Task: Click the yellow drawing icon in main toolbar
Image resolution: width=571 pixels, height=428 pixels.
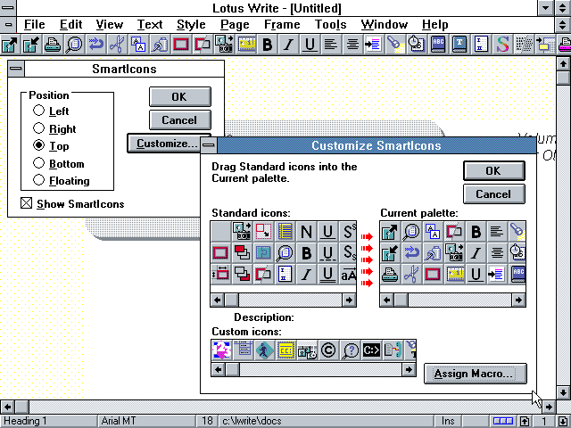Action: 245,45
